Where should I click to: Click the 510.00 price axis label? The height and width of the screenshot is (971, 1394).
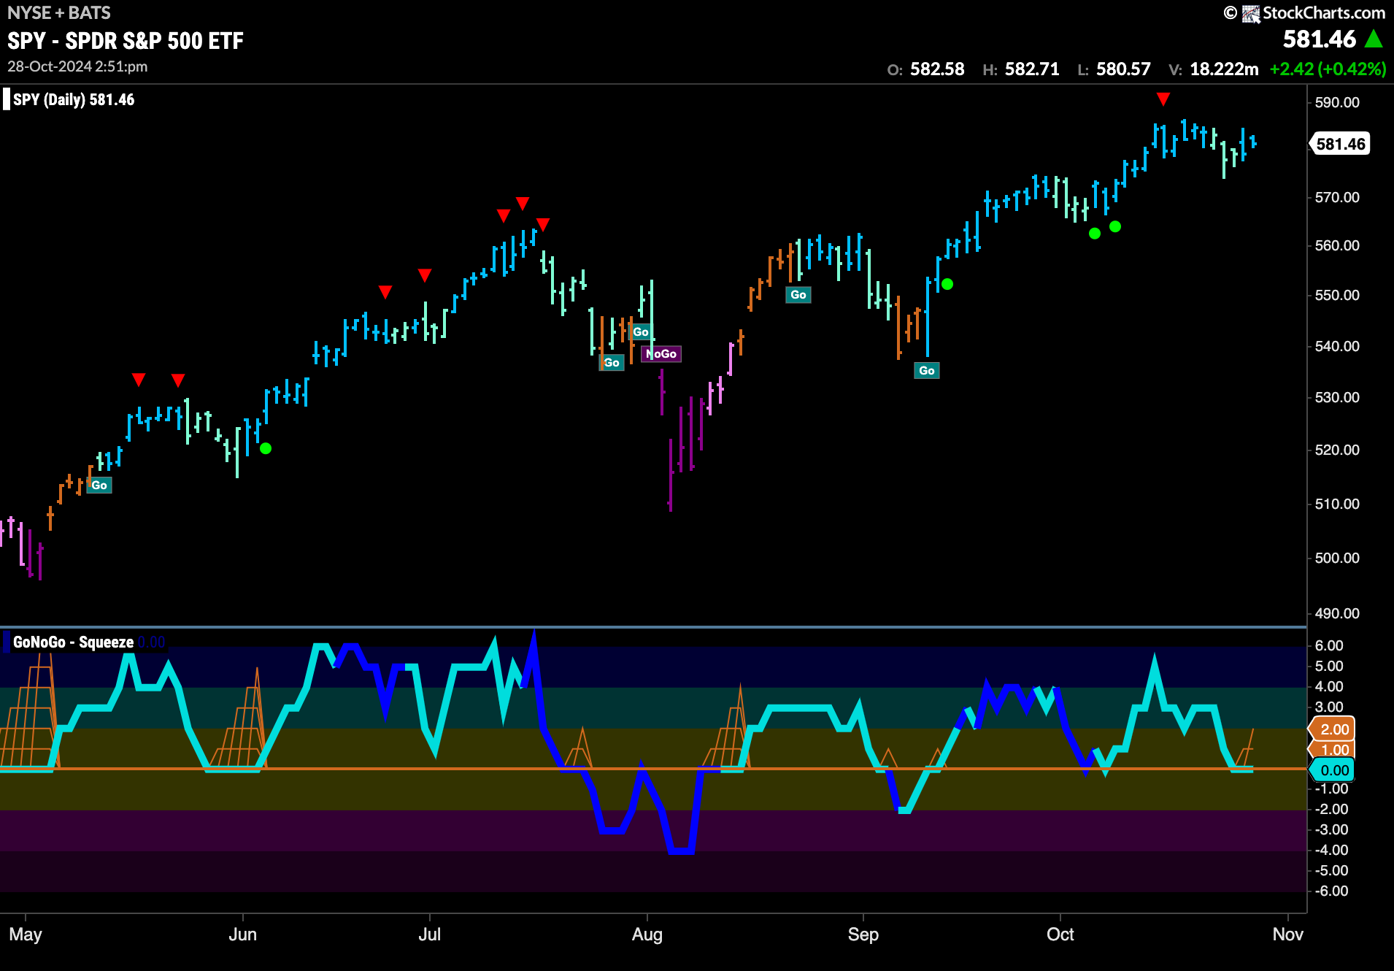click(1337, 504)
